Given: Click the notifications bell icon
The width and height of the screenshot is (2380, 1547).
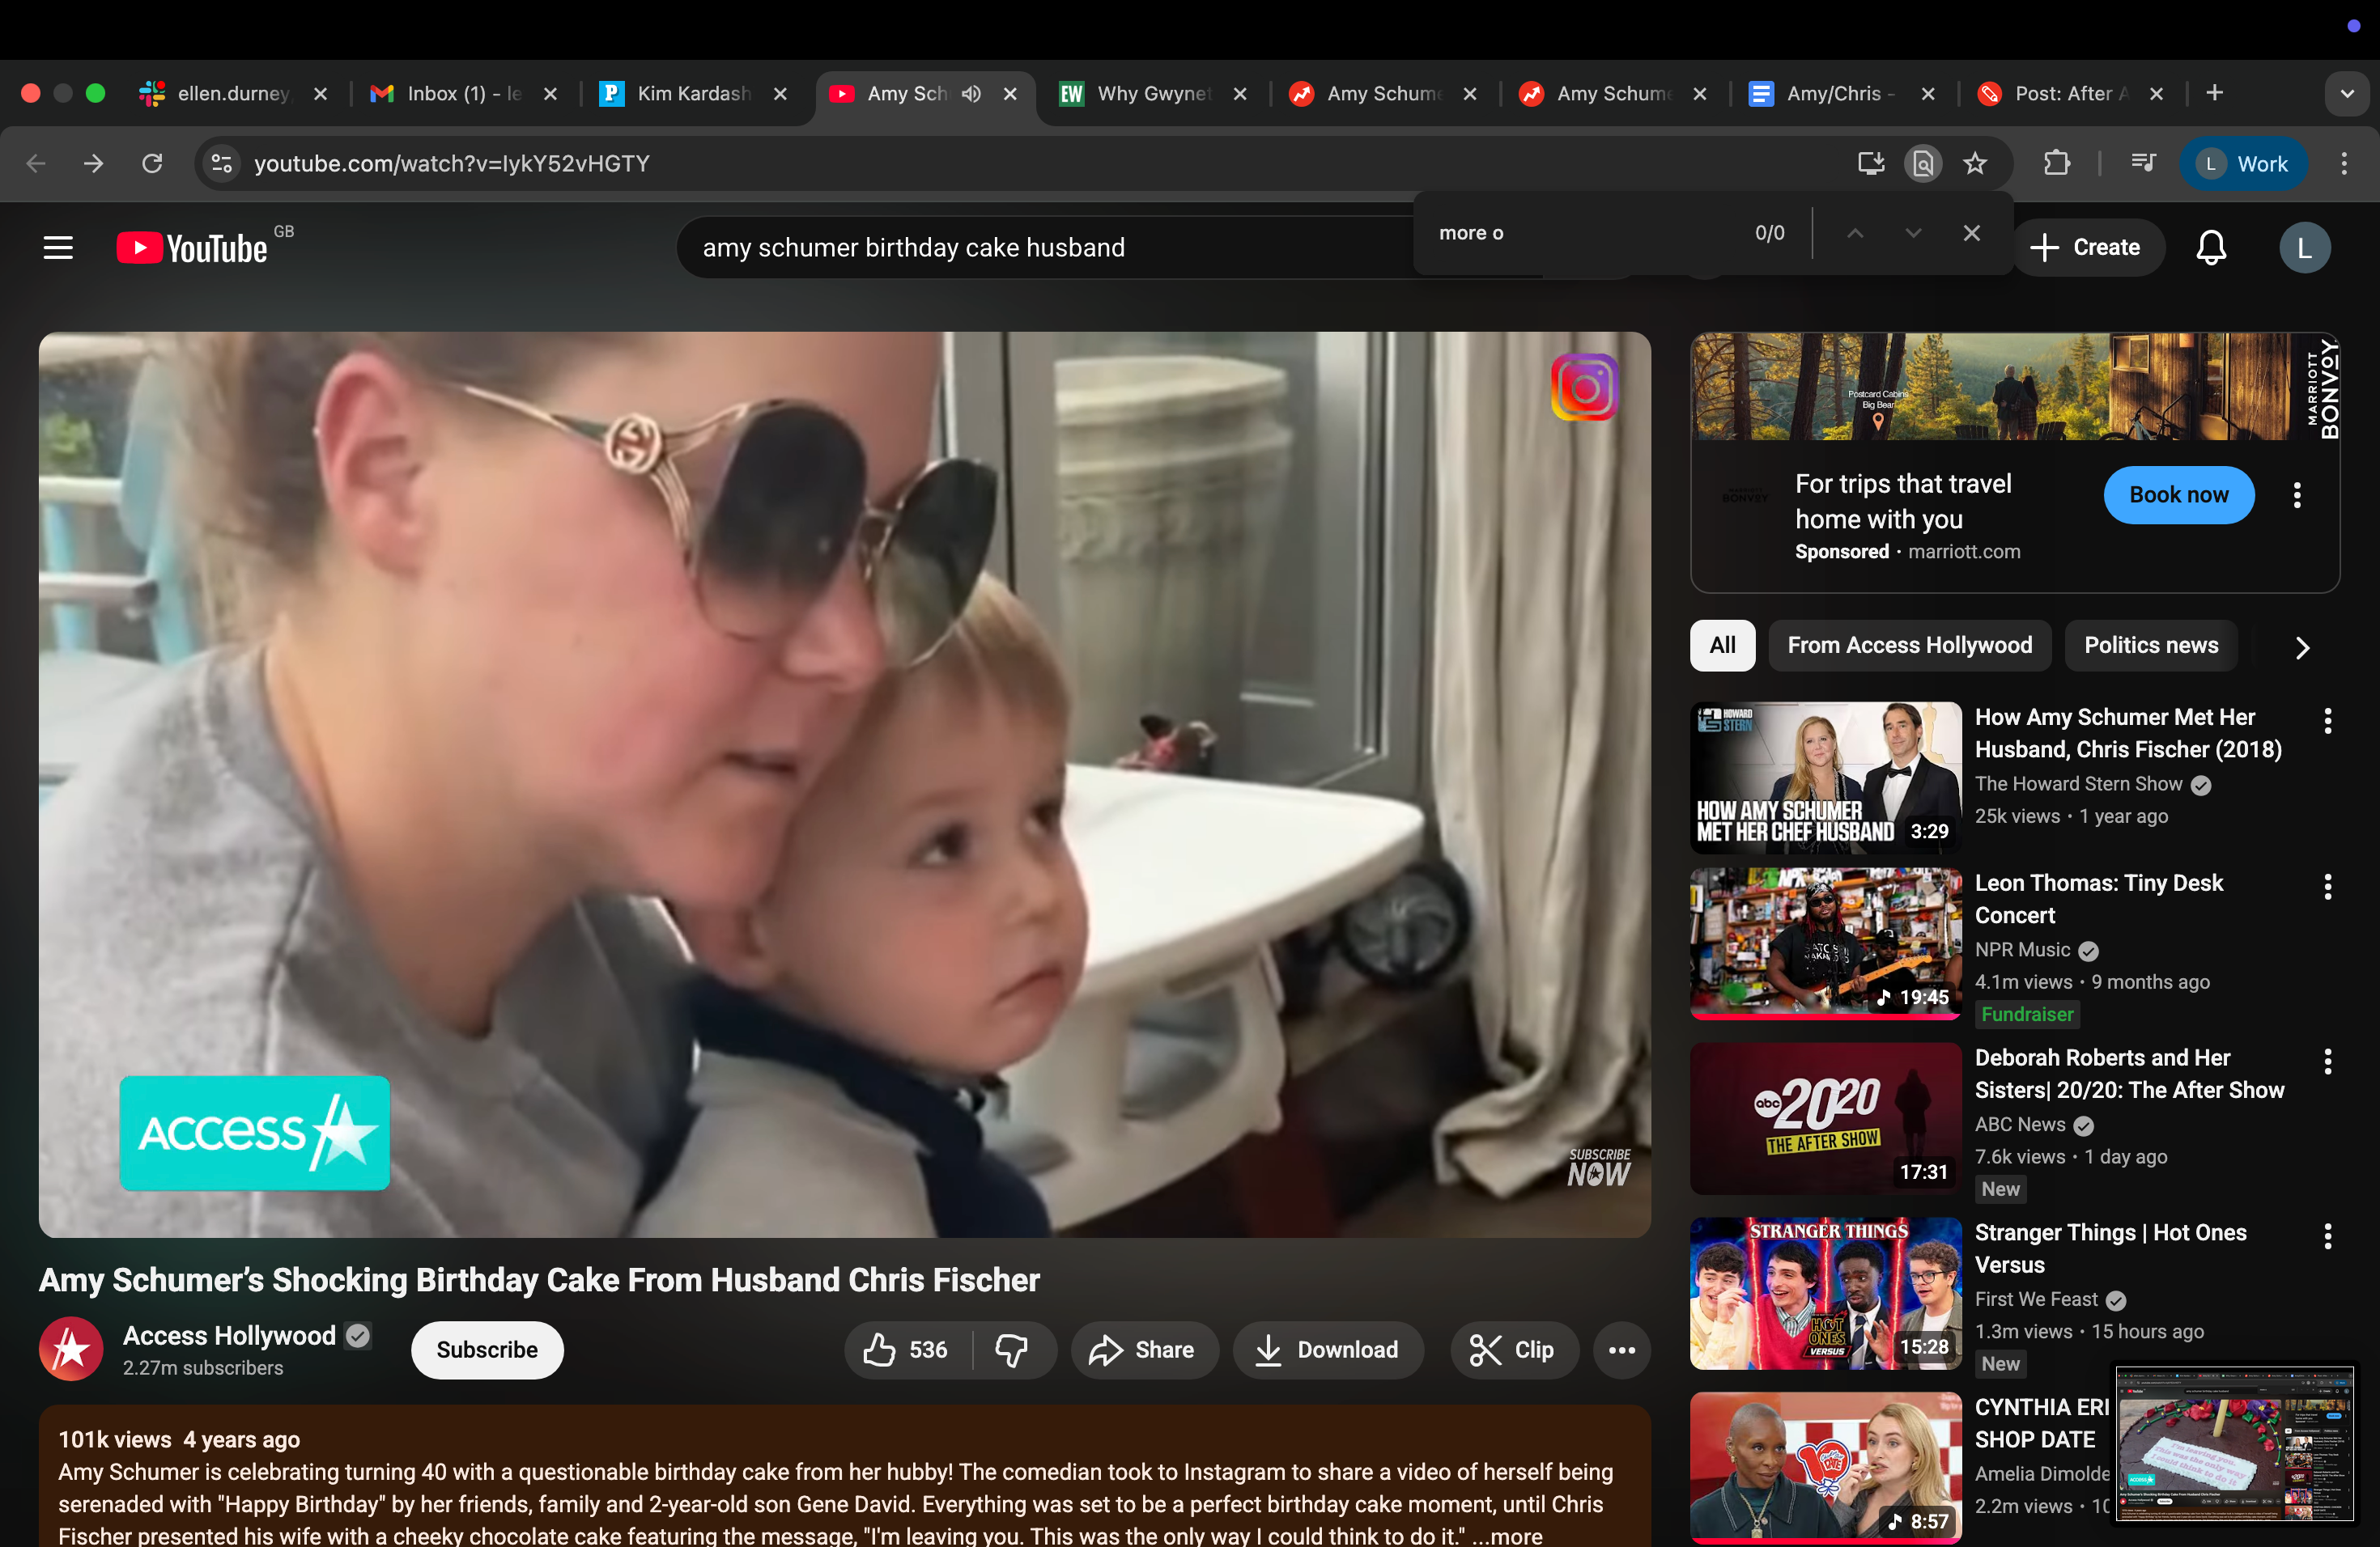Looking at the screenshot, I should pyautogui.click(x=2210, y=248).
